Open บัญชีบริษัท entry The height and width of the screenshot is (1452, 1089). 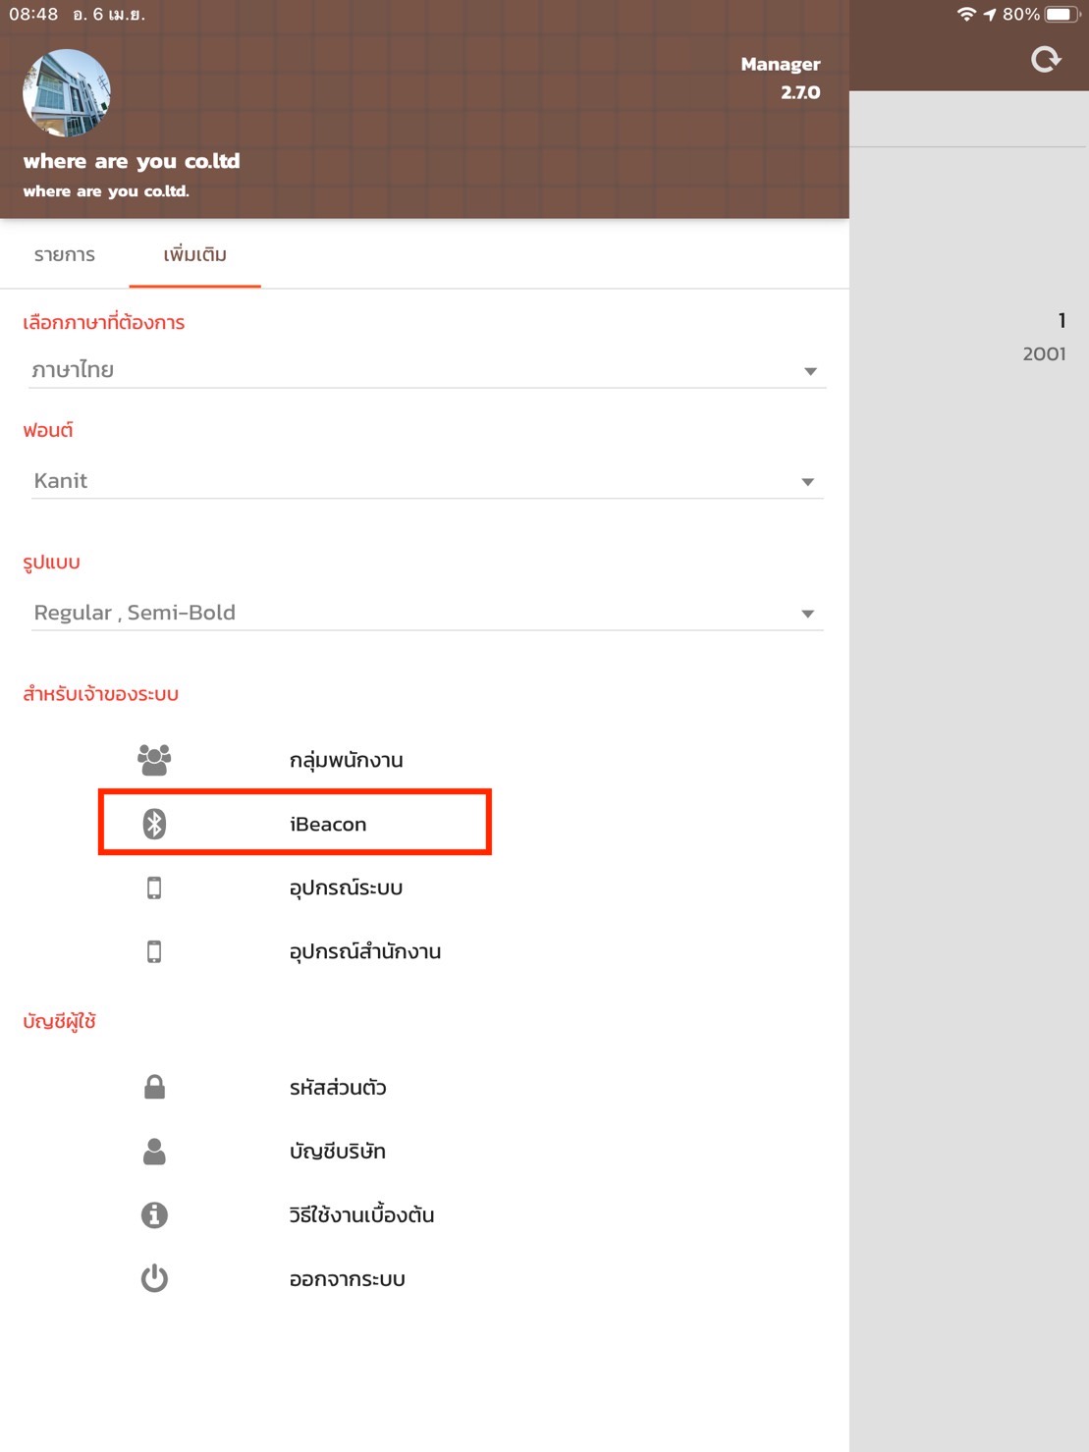337,1151
